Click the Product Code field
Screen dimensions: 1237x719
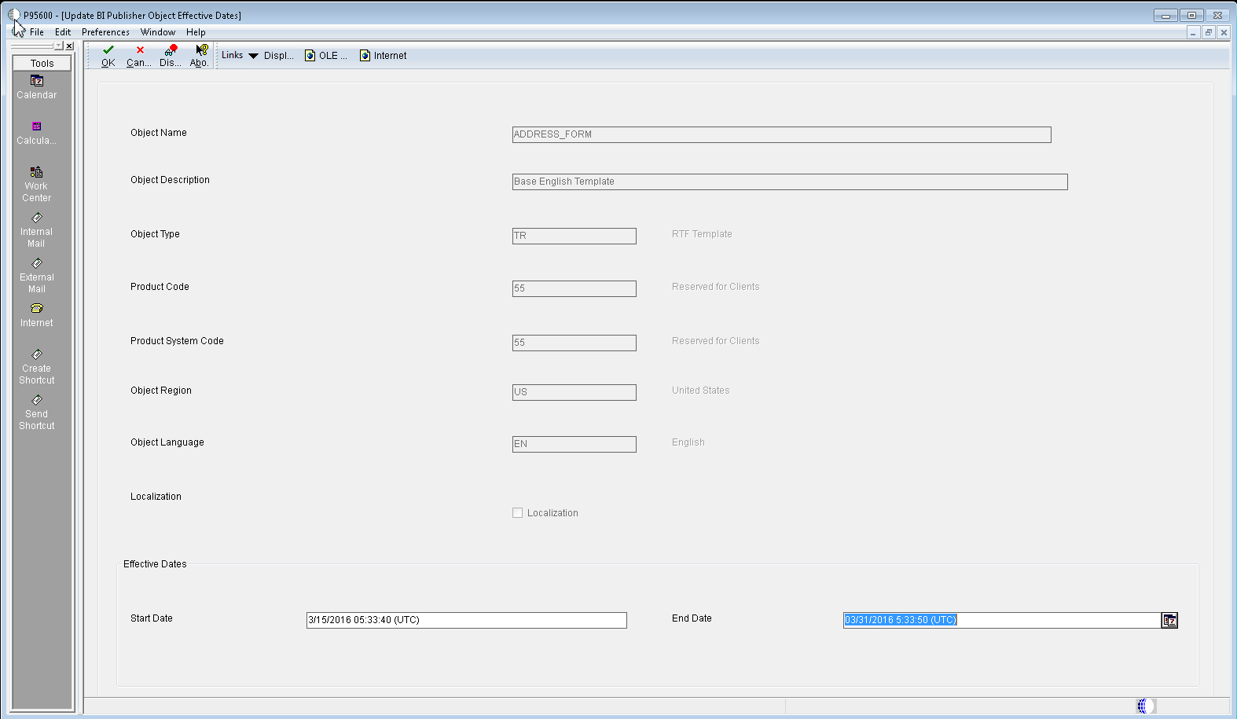(x=574, y=289)
